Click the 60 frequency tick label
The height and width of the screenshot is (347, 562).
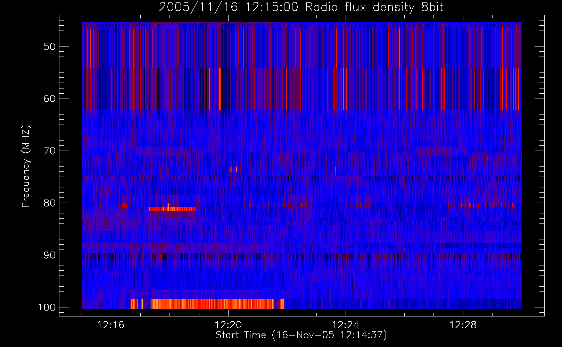(50, 99)
